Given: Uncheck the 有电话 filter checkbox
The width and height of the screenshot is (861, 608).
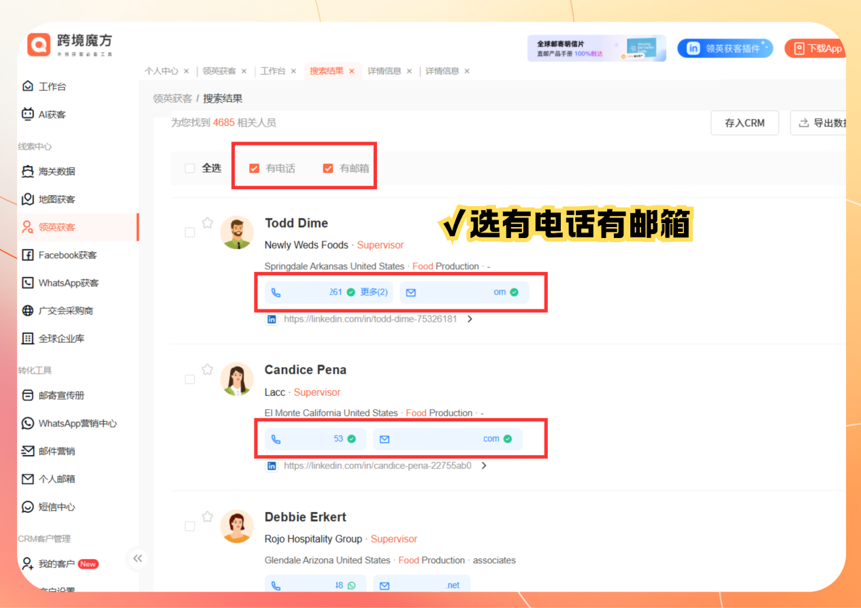Looking at the screenshot, I should point(254,168).
